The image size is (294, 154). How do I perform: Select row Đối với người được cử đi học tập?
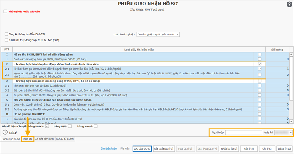pos(145,100)
